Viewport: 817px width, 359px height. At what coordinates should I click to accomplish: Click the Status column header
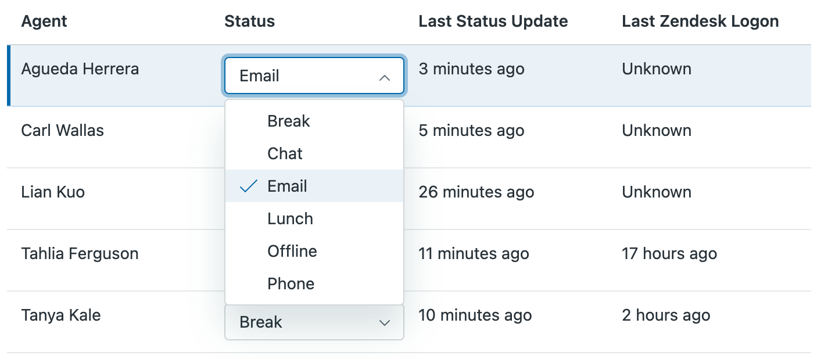click(x=249, y=21)
